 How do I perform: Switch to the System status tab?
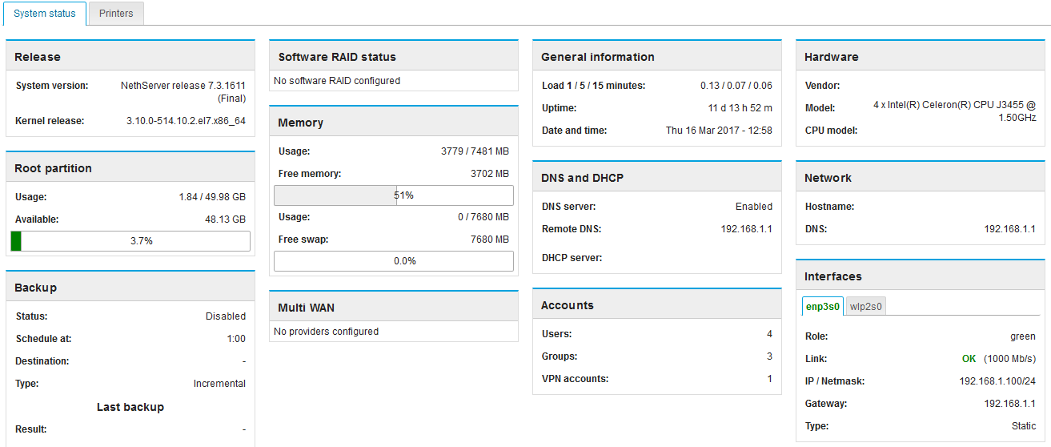45,14
